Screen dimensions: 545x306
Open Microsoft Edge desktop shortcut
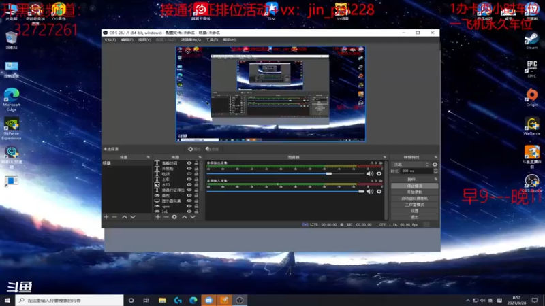click(x=12, y=99)
